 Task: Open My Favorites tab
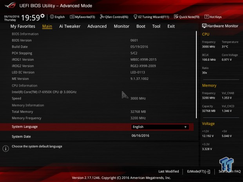click(x=23, y=26)
